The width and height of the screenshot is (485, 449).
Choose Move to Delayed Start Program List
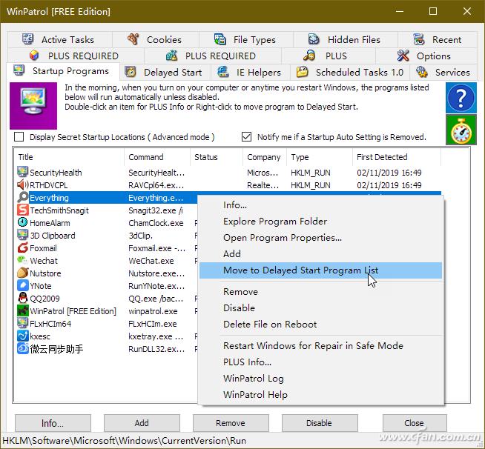(x=300, y=270)
